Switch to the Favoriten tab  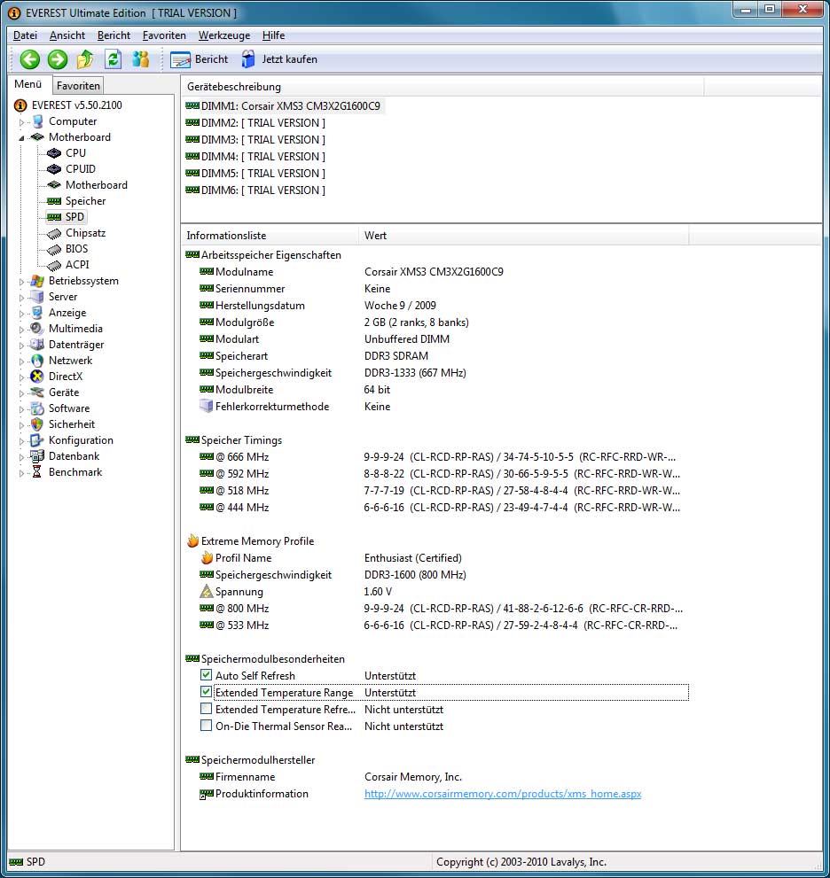77,85
